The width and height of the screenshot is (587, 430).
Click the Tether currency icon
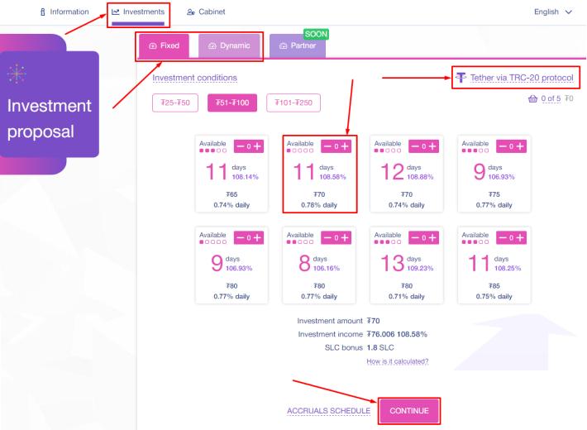click(461, 78)
